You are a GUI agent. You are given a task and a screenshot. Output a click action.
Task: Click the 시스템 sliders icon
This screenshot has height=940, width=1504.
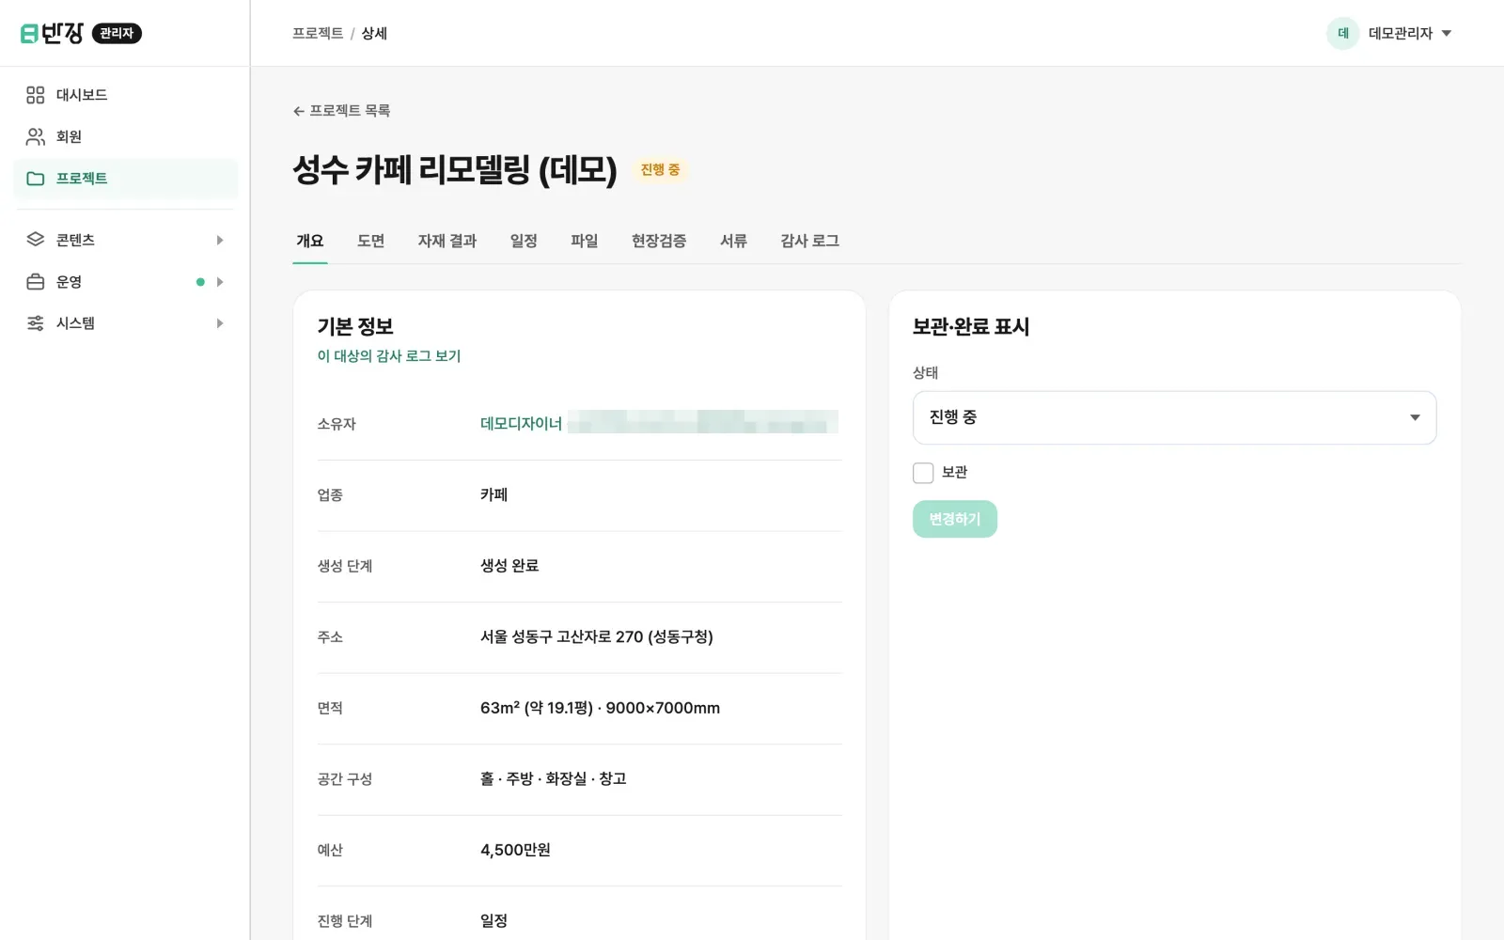(x=36, y=323)
